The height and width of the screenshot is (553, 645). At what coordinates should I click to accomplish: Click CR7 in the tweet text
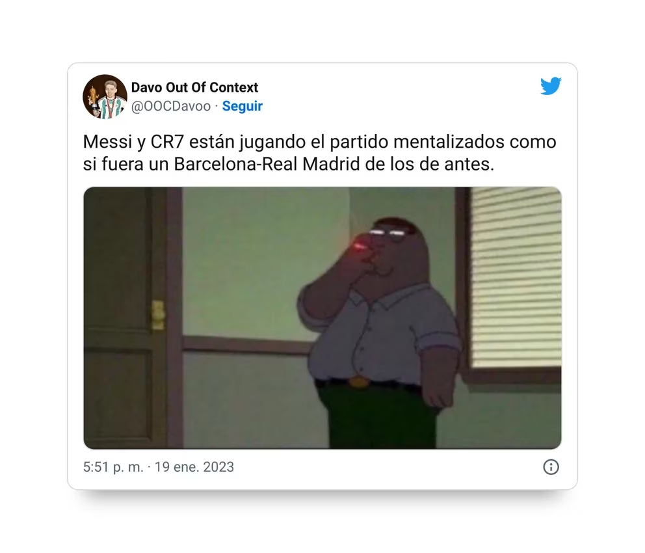(x=167, y=142)
